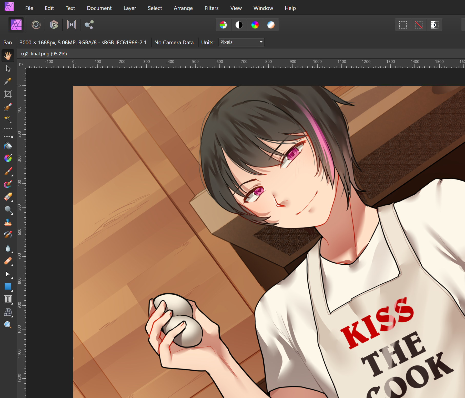This screenshot has width=465, height=398.
Task: Click the Invert Pixel Selection button
Action: 435,25
